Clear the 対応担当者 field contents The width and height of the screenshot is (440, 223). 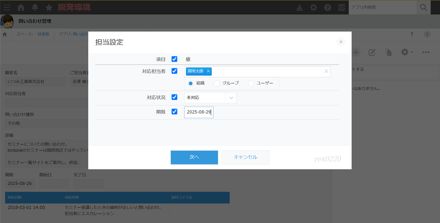pyautogui.click(x=326, y=71)
